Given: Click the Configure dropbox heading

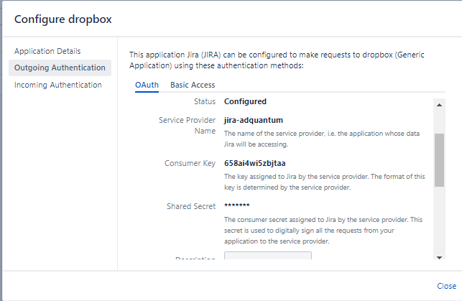Looking at the screenshot, I should tap(63, 18).
